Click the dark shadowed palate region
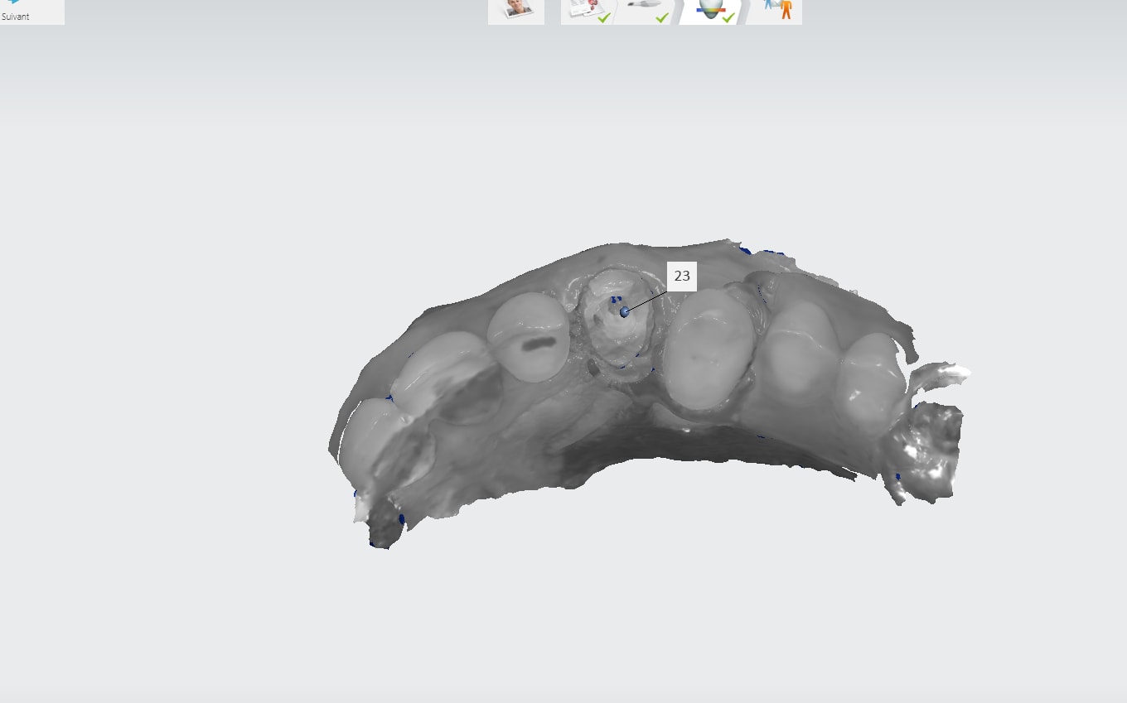Image resolution: width=1127 pixels, height=703 pixels. pyautogui.click(x=630, y=451)
